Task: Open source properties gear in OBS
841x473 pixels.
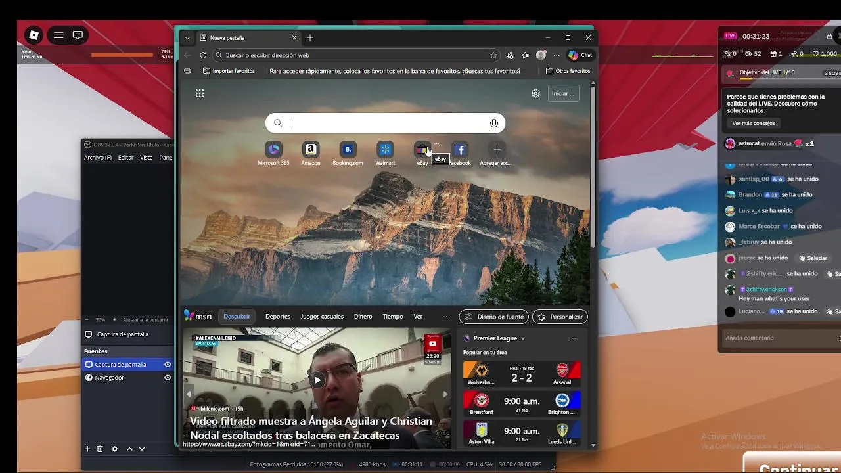Action: 114,449
